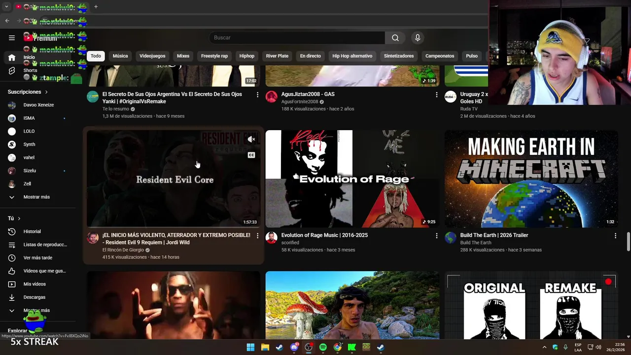Select the Videojuegos filter chip
The image size is (631, 355).
(152, 56)
